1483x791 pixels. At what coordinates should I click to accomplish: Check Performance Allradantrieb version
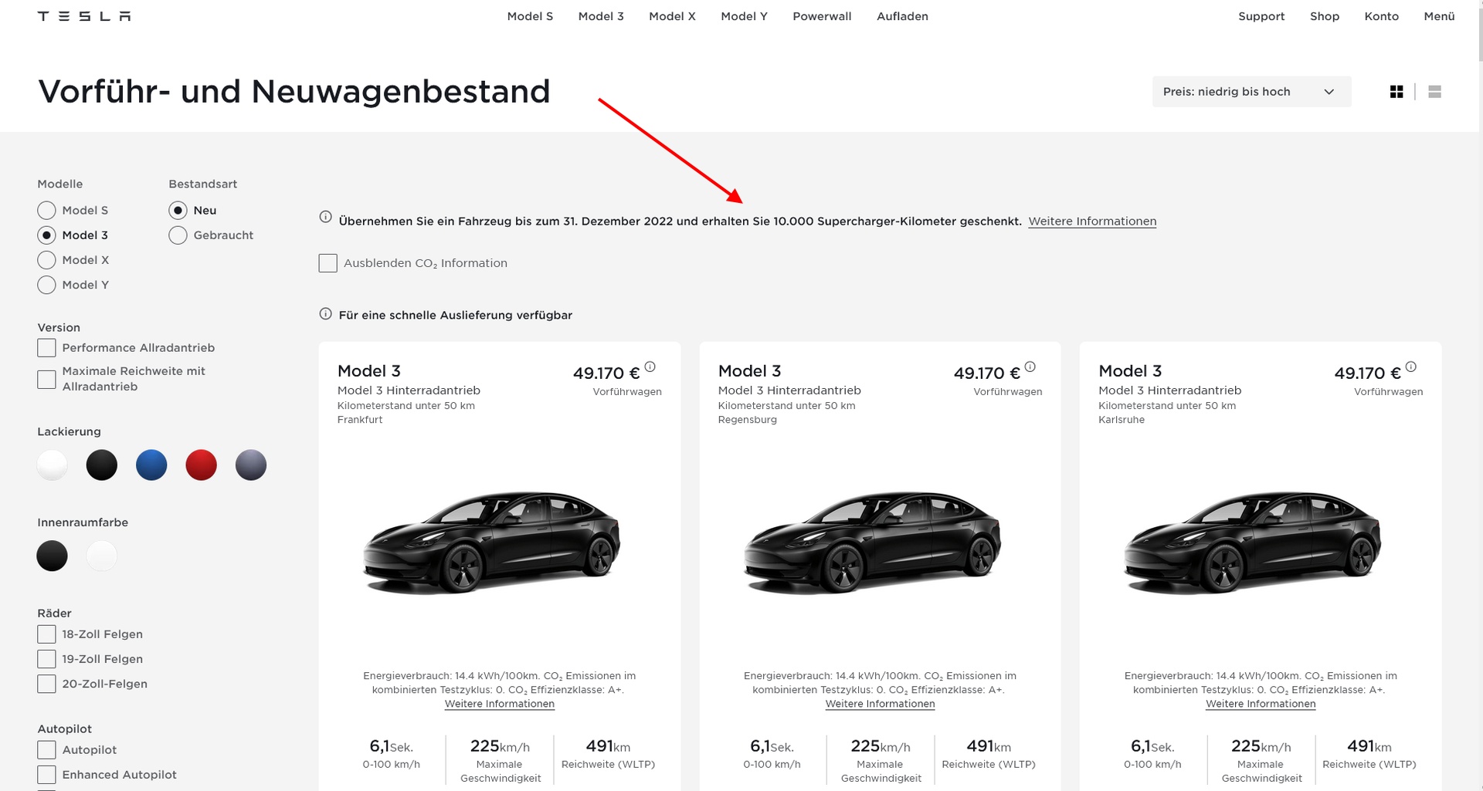click(x=46, y=348)
